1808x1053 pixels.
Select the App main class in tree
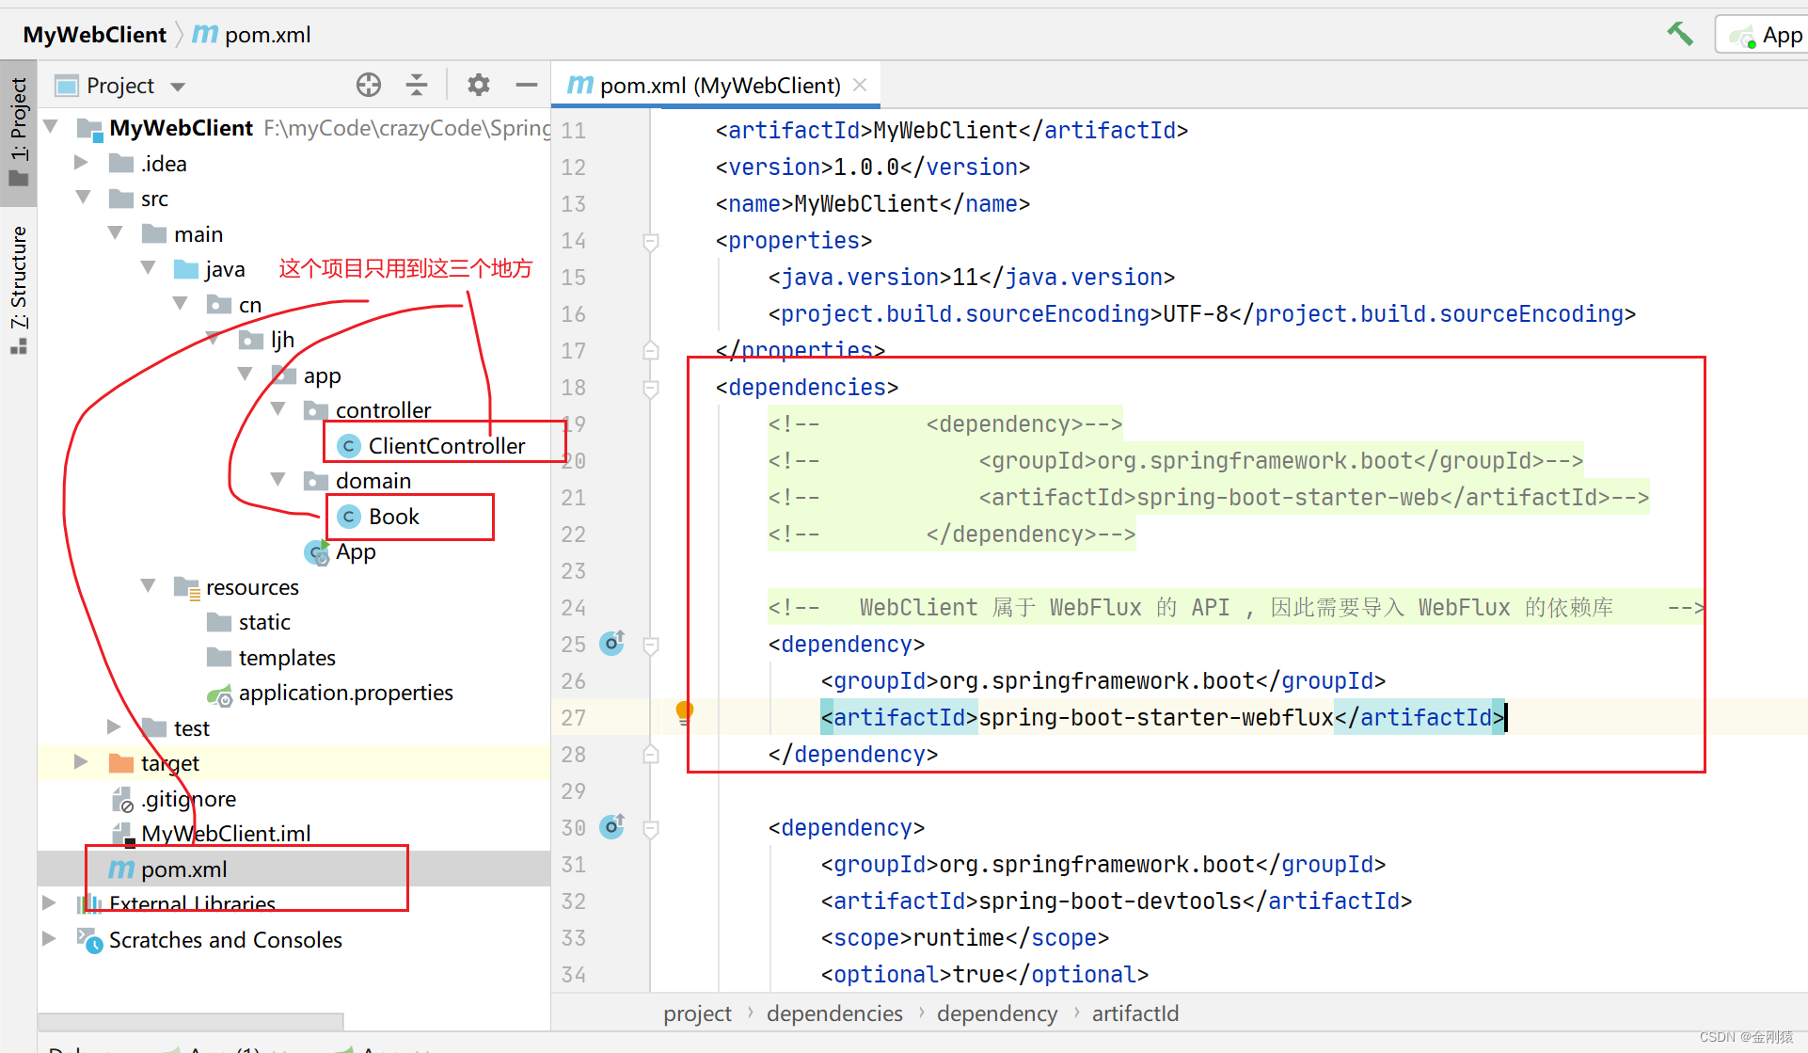(341, 551)
